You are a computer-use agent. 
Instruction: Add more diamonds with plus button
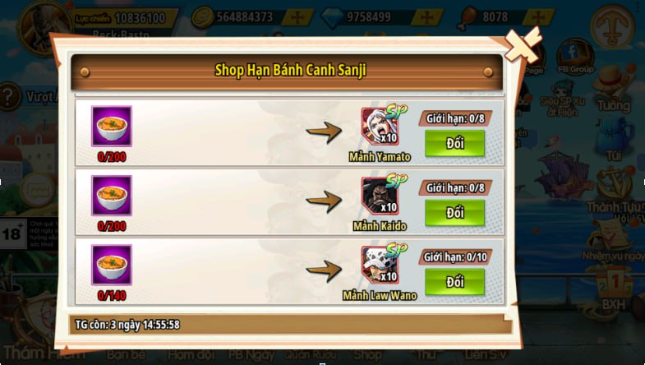point(426,17)
